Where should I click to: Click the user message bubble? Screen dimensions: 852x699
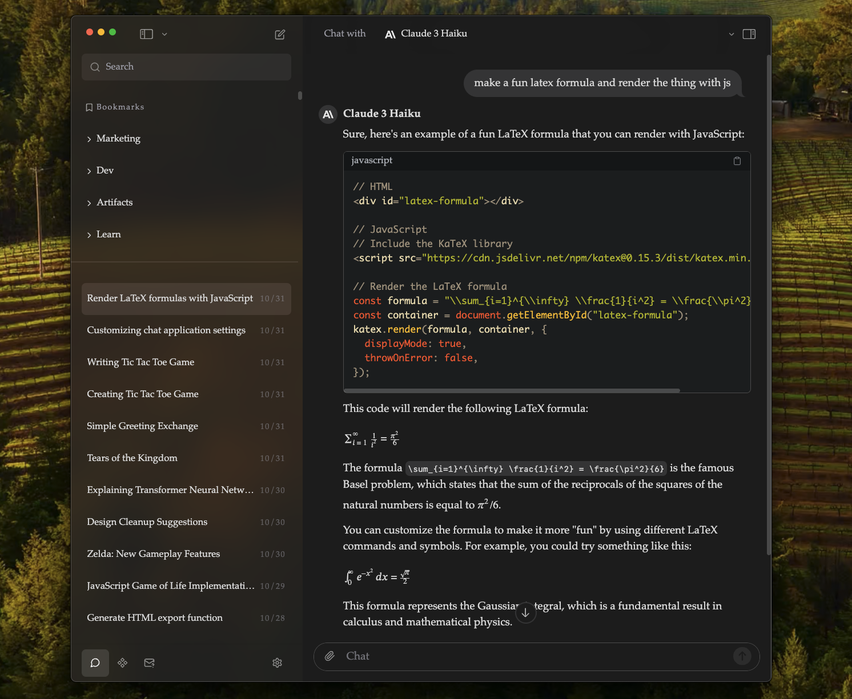pyautogui.click(x=602, y=83)
